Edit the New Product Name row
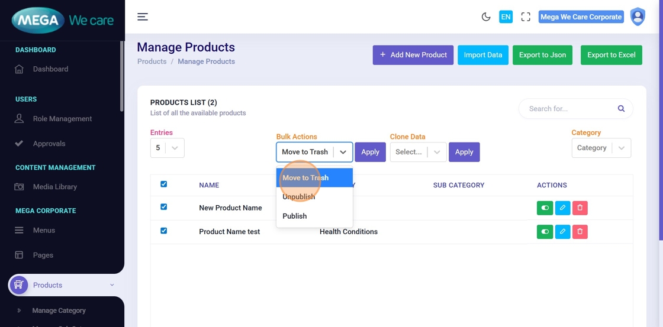Image resolution: width=663 pixels, height=327 pixels. click(562, 208)
